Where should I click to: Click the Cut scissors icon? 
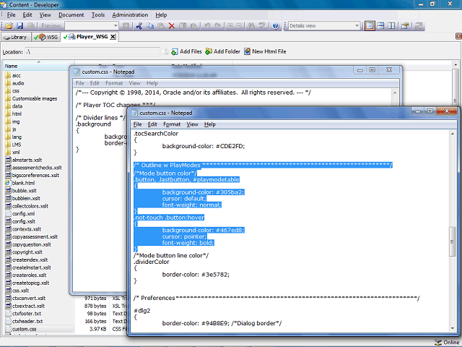[x=139, y=26]
